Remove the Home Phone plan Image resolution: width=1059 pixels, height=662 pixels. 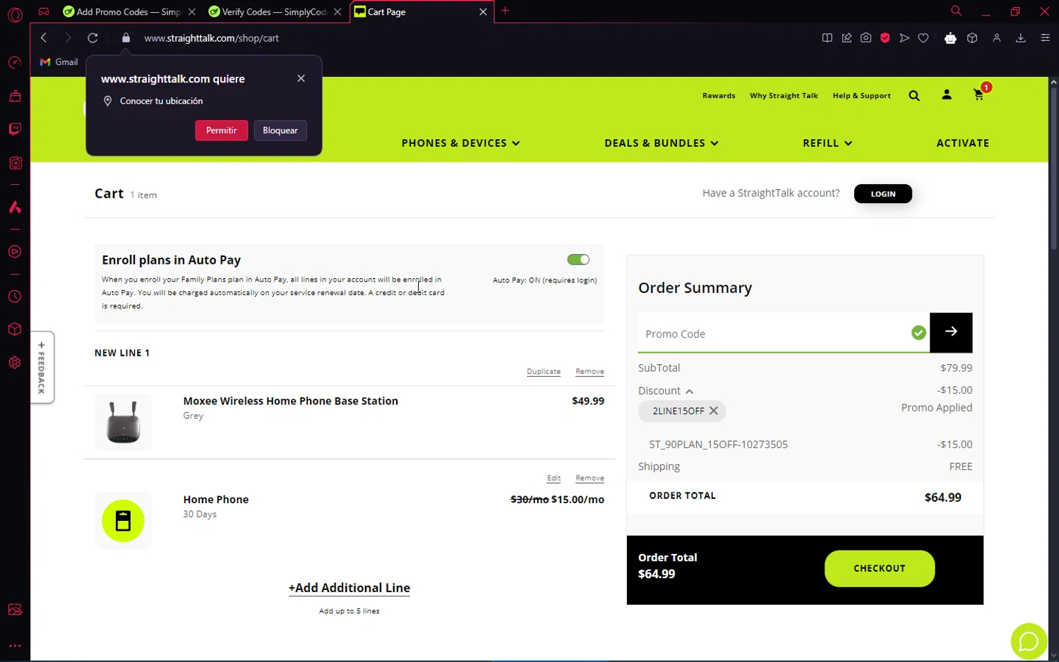(590, 479)
